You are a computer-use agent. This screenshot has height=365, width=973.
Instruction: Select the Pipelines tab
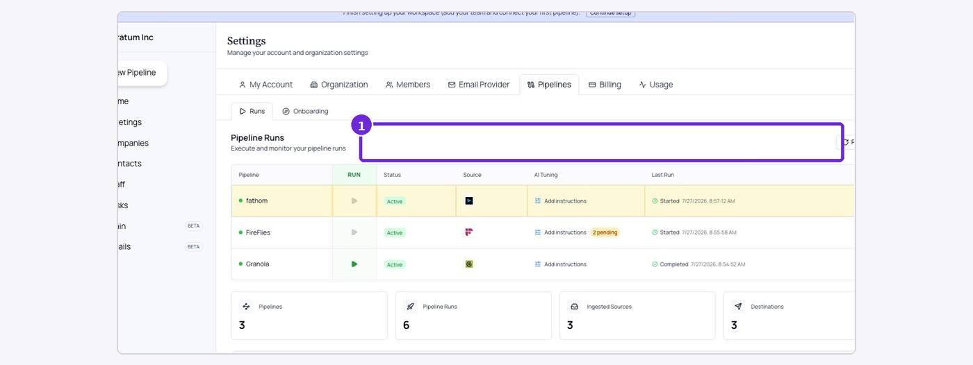point(549,85)
